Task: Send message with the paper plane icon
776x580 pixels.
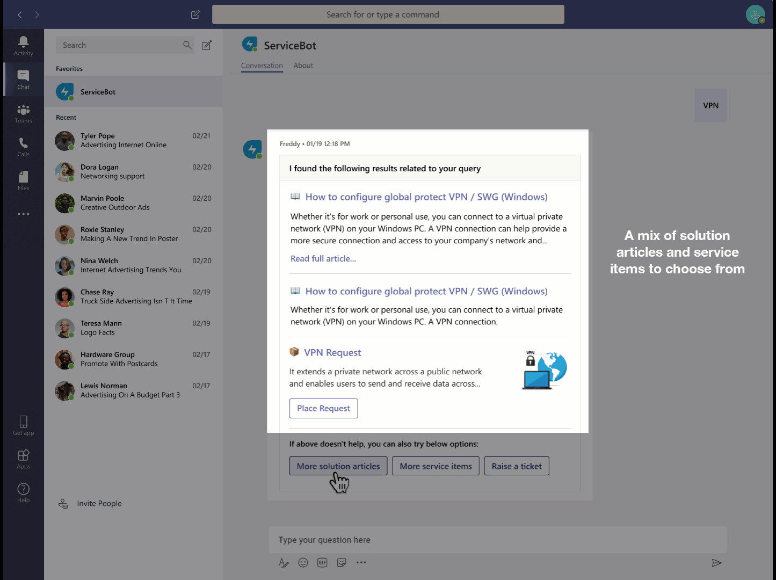Action: pyautogui.click(x=716, y=563)
